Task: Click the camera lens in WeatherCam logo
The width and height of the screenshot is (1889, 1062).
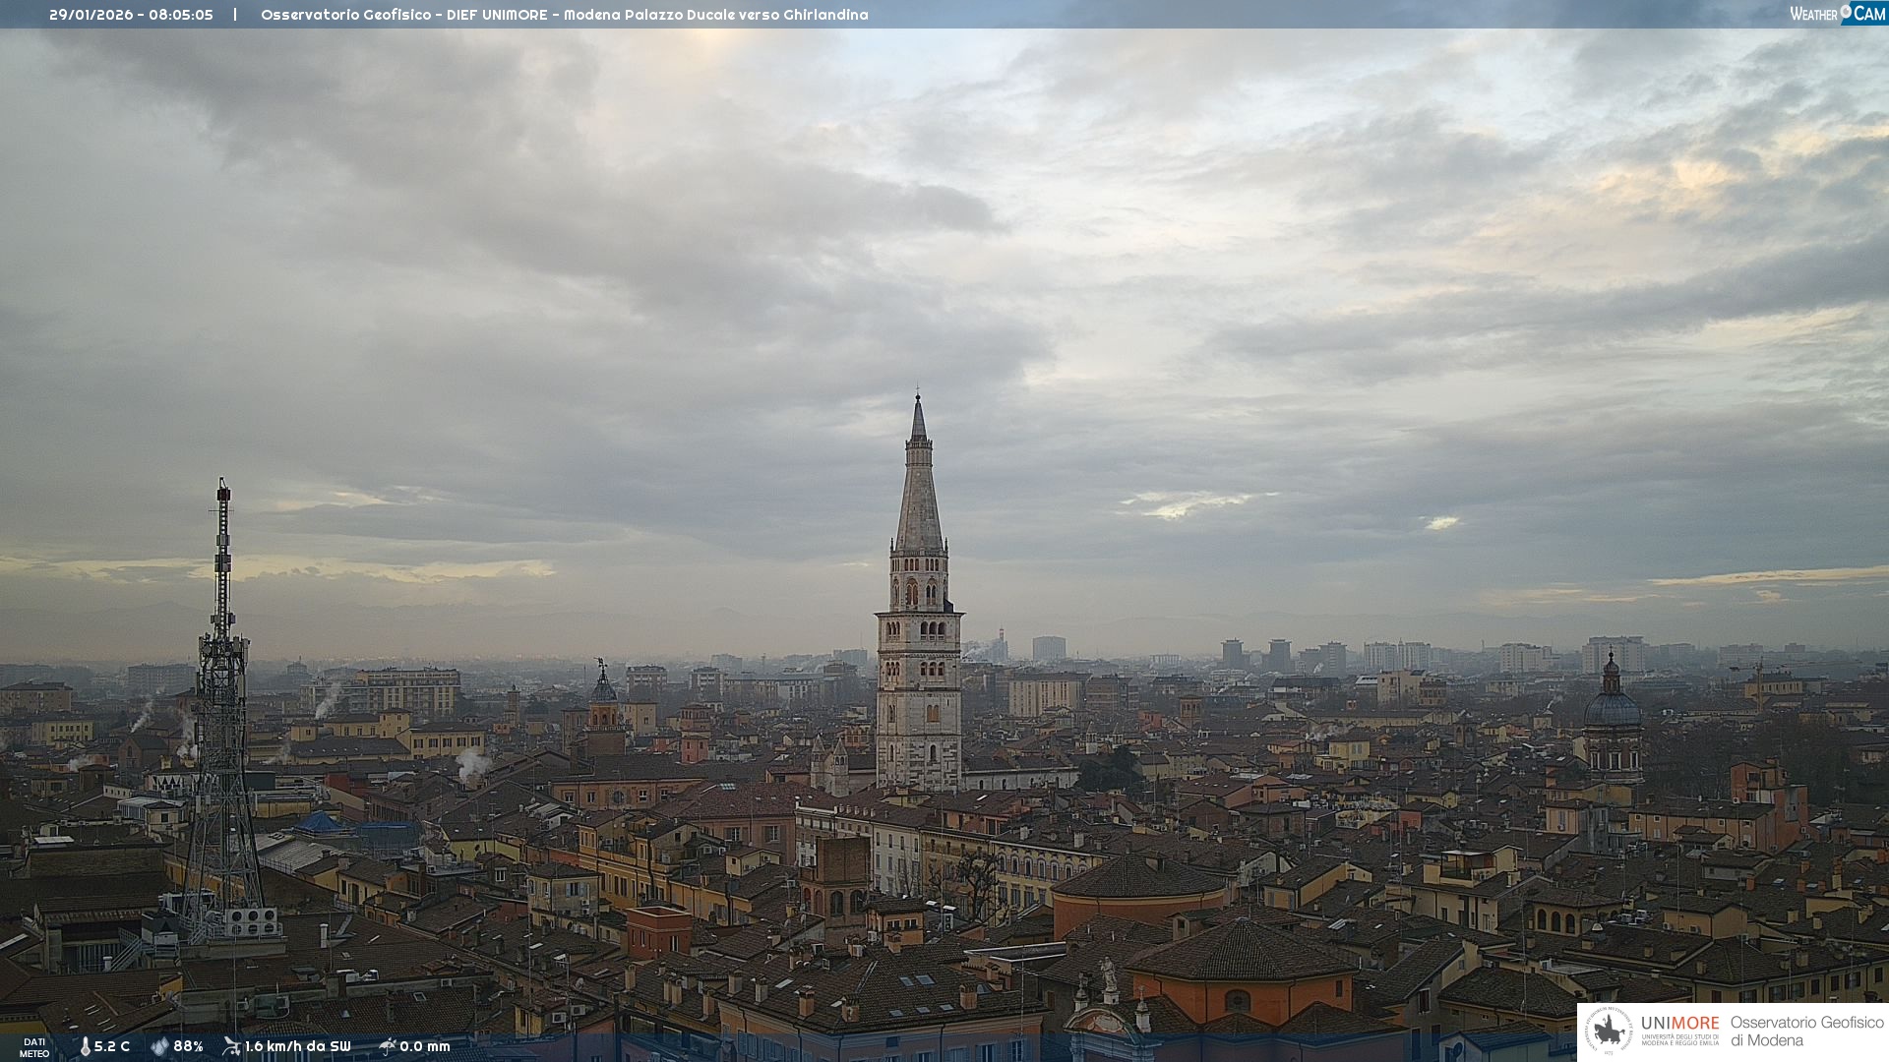Action: pos(1846,11)
